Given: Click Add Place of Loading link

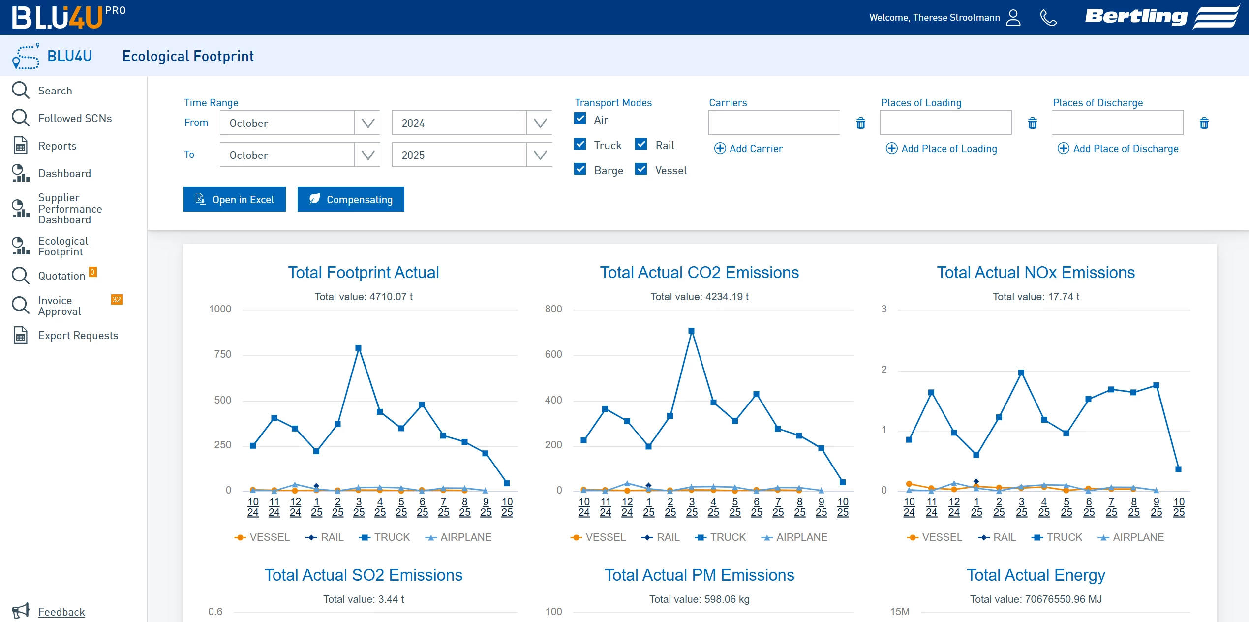Looking at the screenshot, I should pyautogui.click(x=941, y=149).
